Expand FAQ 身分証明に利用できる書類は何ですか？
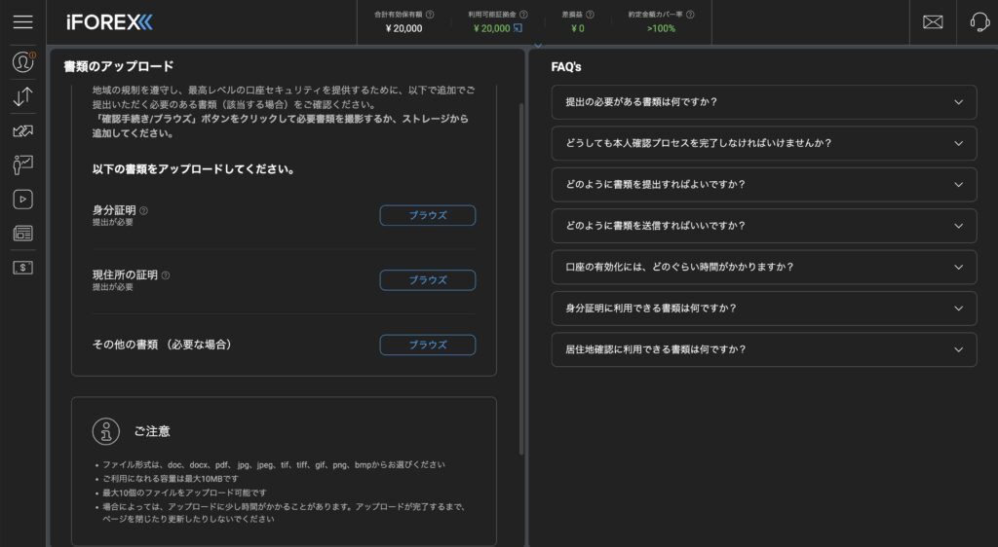Screen dimensions: 998x547 point(764,309)
